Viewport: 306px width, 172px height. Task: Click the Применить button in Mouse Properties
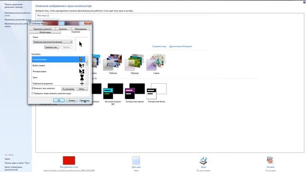85,100
